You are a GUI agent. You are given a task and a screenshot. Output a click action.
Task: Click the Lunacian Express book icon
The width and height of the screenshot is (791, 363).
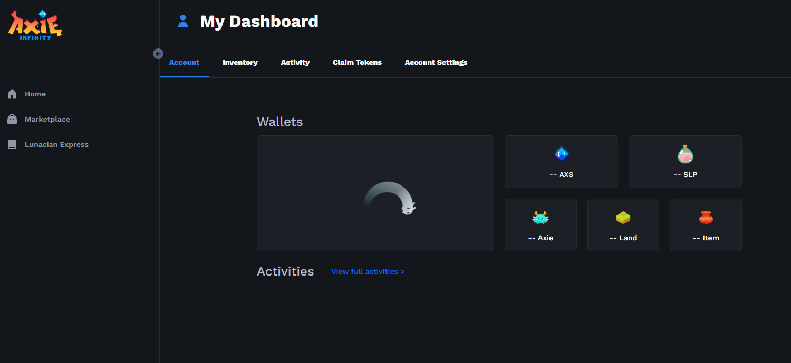click(x=12, y=144)
